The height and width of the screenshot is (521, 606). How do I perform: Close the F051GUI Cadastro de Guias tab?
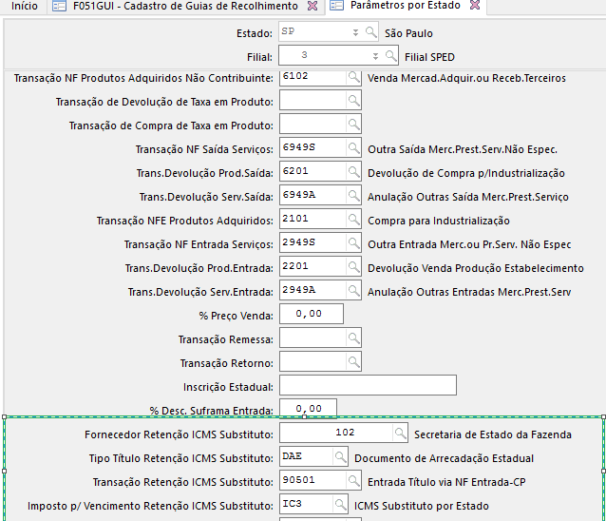312,6
